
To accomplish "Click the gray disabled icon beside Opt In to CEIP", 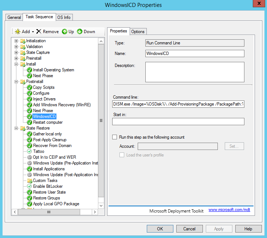I will (x=30, y=157).
